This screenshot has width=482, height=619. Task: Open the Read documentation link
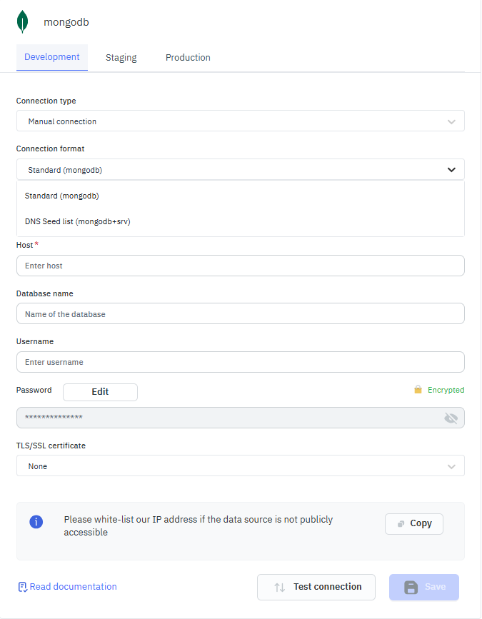[73, 587]
